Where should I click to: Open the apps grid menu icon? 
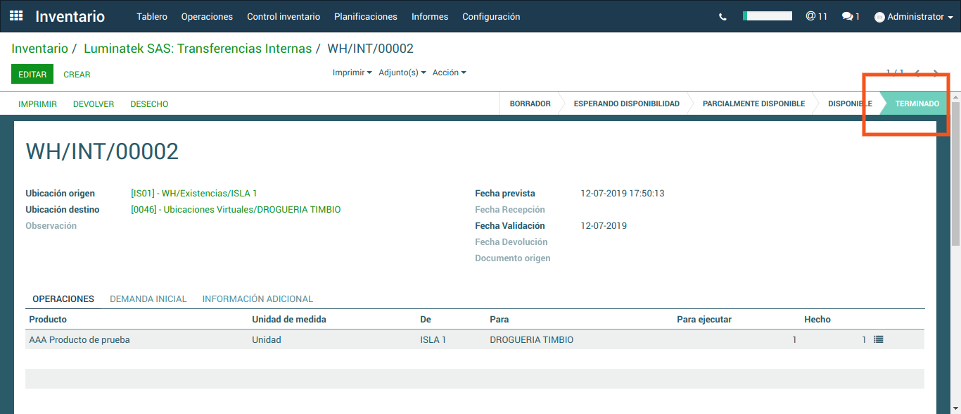tap(16, 16)
